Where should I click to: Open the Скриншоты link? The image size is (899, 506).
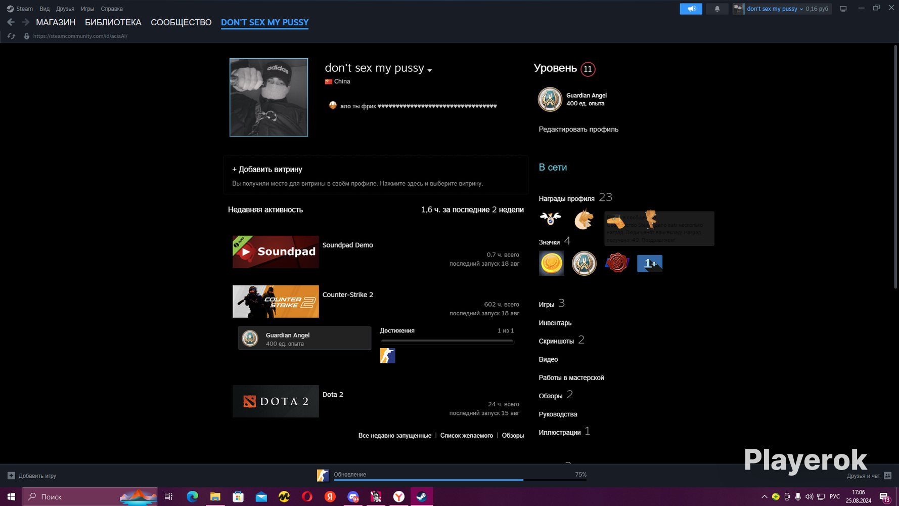coord(556,341)
